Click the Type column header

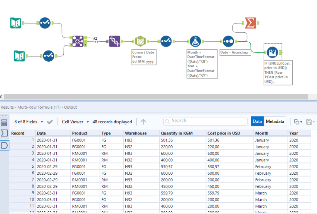pos(112,133)
